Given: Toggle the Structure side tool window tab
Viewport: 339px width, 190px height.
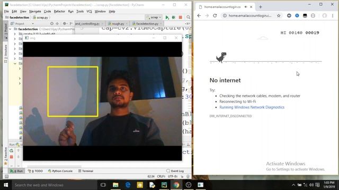Looking at the screenshot, I should [x=6, y=54].
